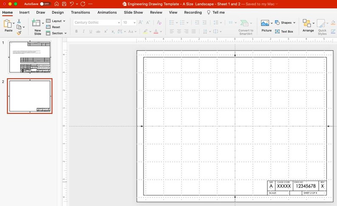Open the Century Gothic font name box
The width and height of the screenshot is (337, 206).
pos(97,22)
